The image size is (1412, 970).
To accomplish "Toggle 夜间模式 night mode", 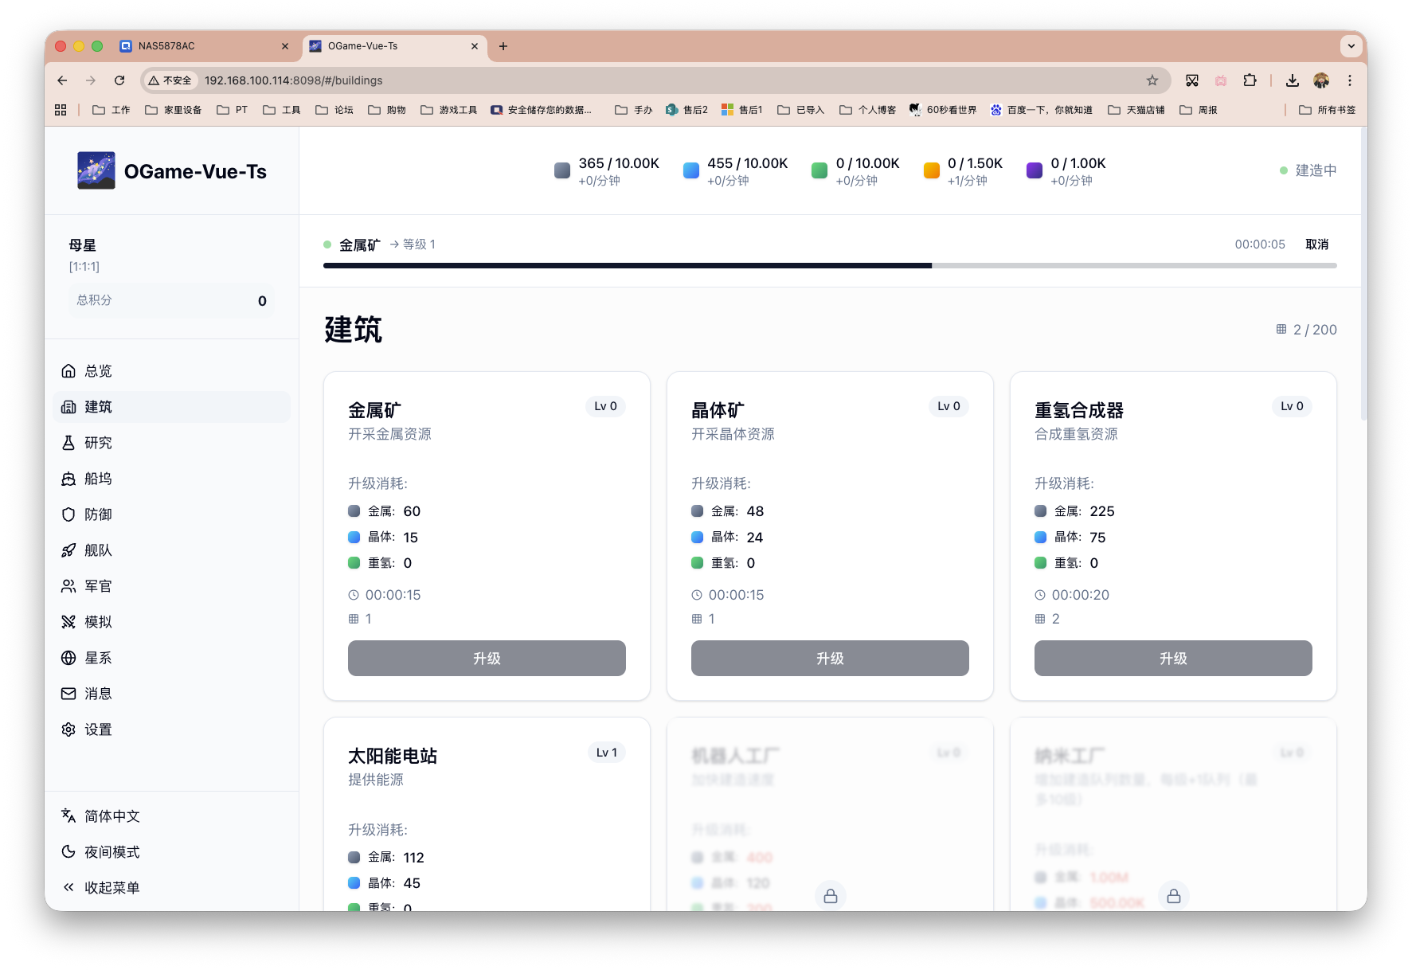I will (x=111, y=851).
